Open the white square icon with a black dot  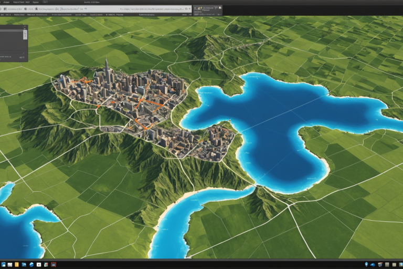coord(39,264)
